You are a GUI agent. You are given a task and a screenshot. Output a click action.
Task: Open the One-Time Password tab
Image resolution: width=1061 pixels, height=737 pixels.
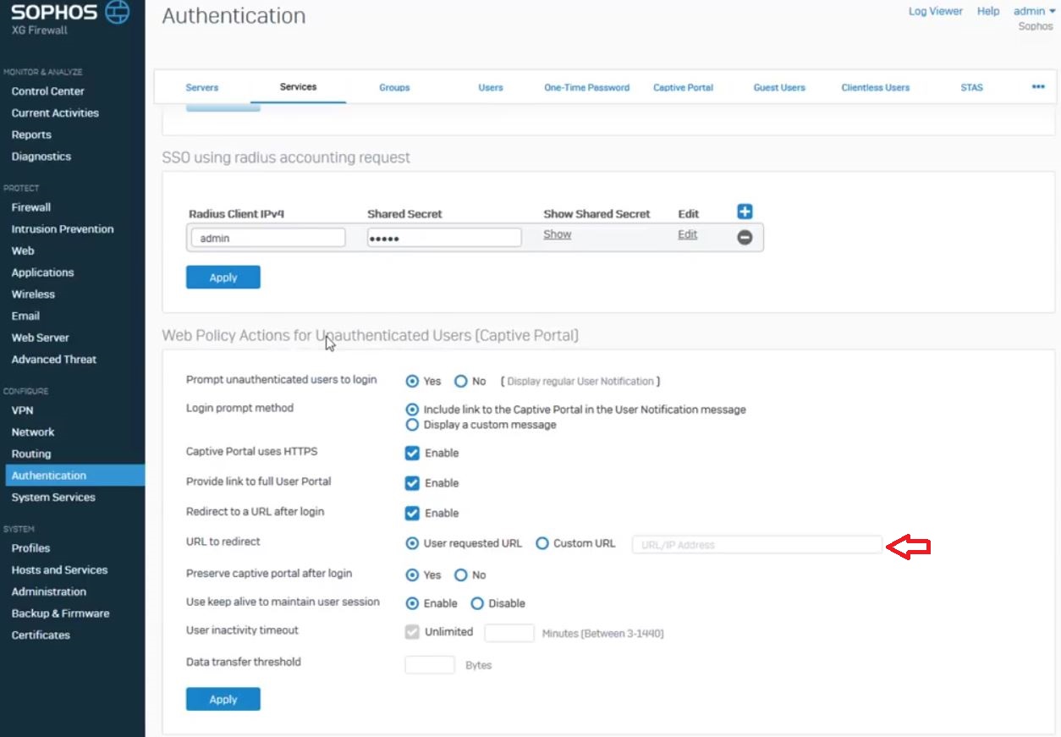pos(586,87)
